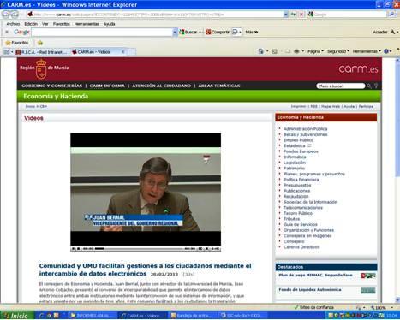
Task: Click the search magnifier by the Google search box
Action: coord(391,15)
